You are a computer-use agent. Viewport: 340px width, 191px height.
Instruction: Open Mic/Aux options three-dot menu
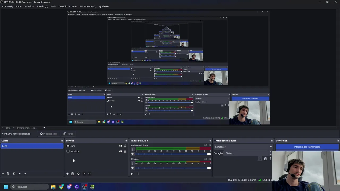pyautogui.click(x=133, y=163)
